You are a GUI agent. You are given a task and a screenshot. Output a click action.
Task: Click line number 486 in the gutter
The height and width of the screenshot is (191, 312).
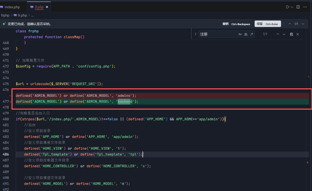coord(6,154)
